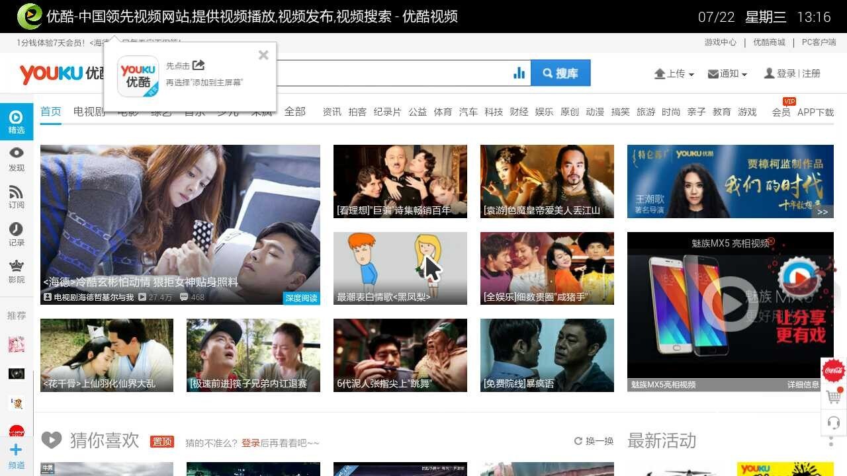This screenshot has height=476, width=847.
Task: Expand the 全部 all categories menu
Action: (295, 112)
